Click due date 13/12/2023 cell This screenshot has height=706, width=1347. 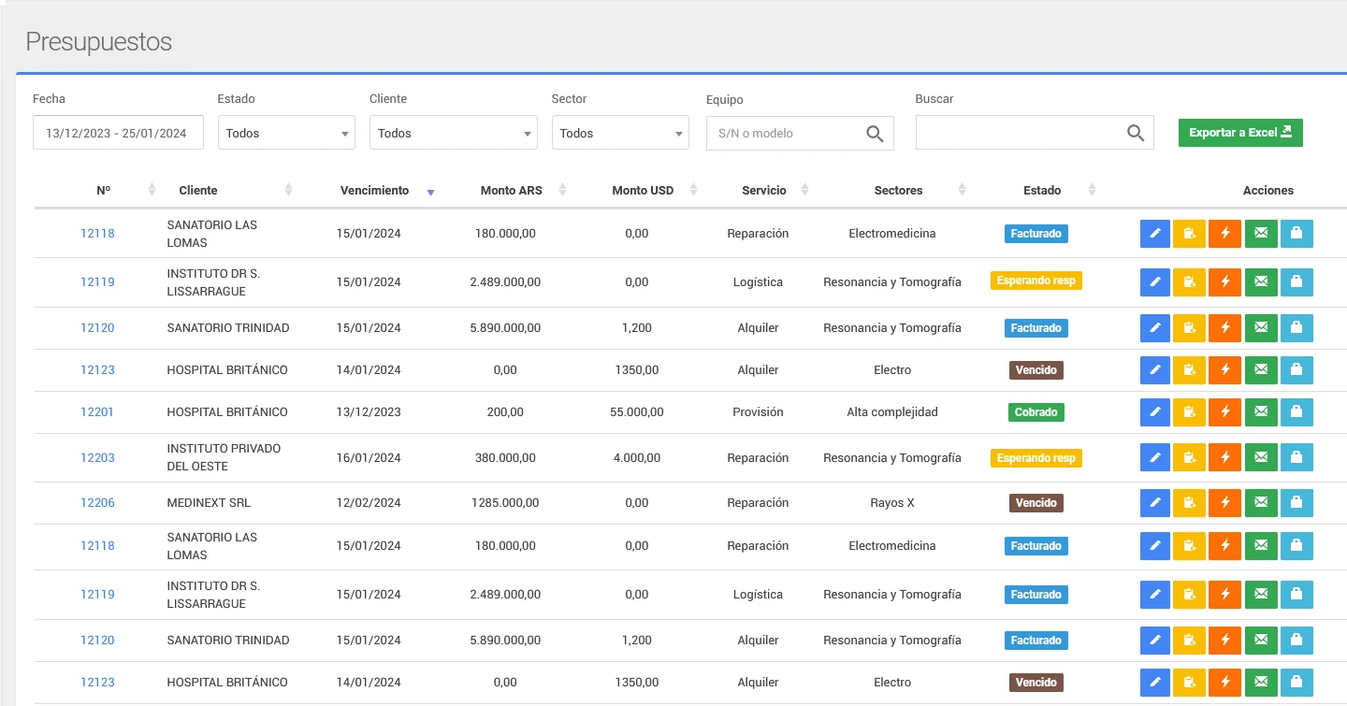tap(369, 411)
